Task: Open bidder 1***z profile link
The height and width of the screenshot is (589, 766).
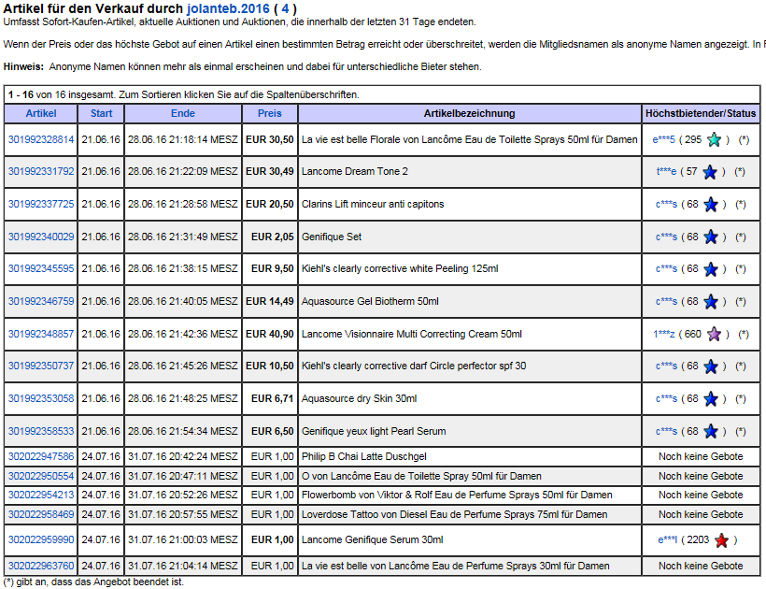Action: point(664,335)
